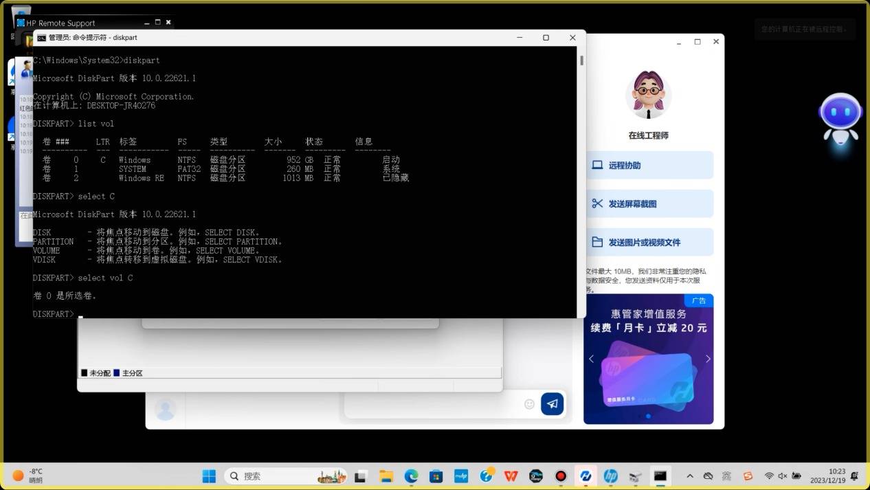
Task: Open the emoji picker in chat
Action: tap(529, 404)
